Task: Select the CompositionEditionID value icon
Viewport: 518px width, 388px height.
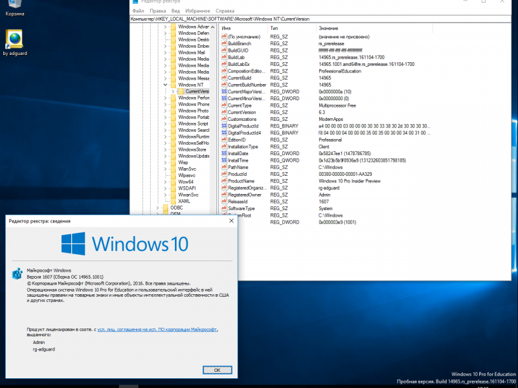Action: [224, 71]
